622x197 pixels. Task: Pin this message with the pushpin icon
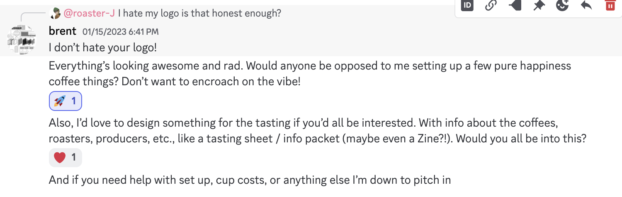[x=539, y=5]
